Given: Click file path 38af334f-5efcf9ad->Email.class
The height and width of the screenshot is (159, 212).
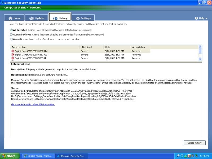Looking at the screenshot, I should click(74, 96).
